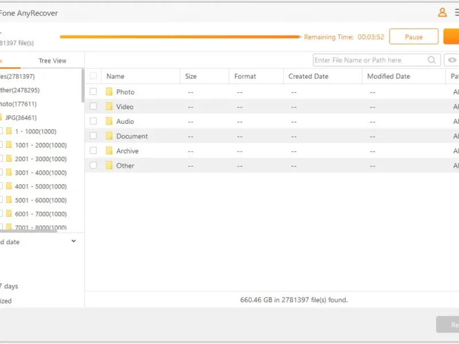Screen dimensions: 459x344
Task: Check the Other row checkbox
Action: click(x=93, y=165)
